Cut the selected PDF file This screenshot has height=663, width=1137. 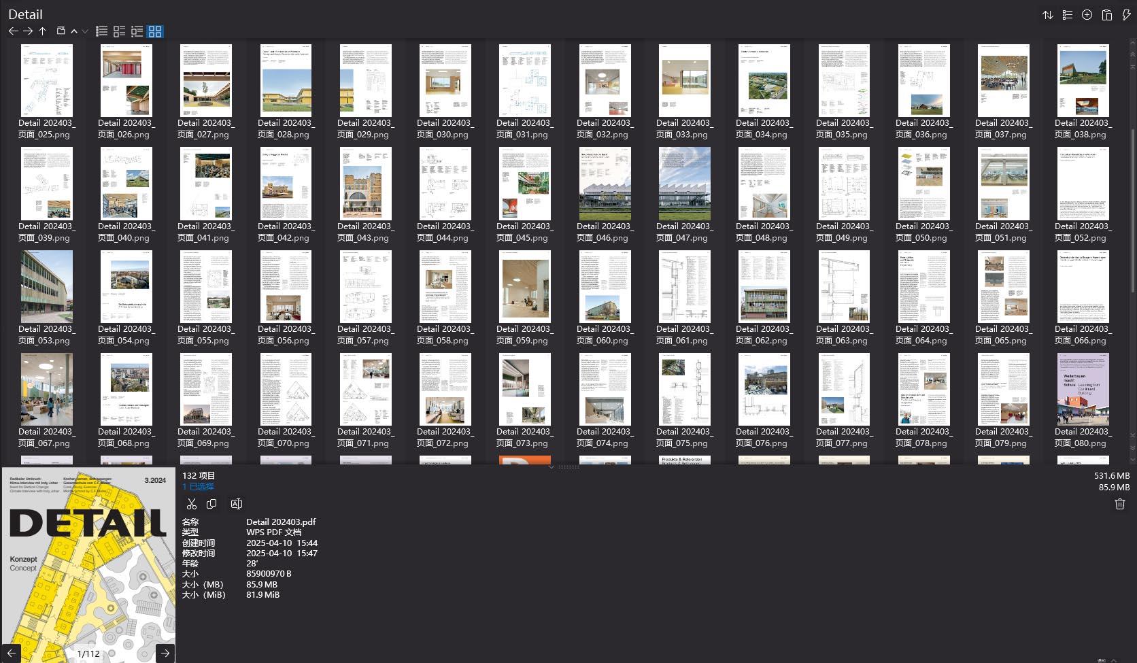click(x=192, y=503)
